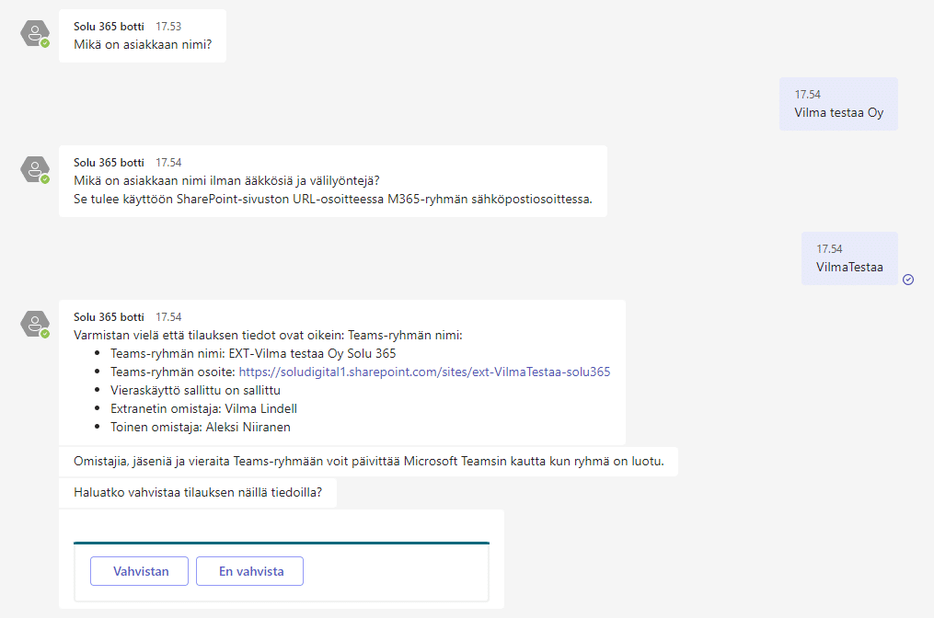Click the delivered checkmark beside the VilmaTestaa message

pos(908,279)
